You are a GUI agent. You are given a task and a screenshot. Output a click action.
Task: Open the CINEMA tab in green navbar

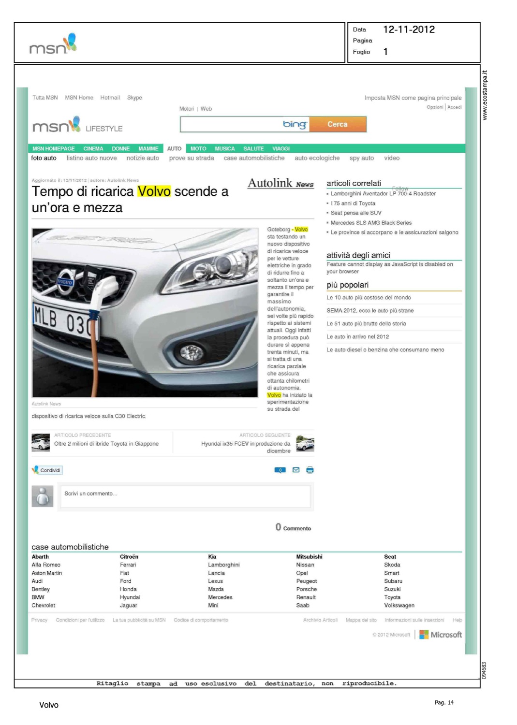(x=93, y=149)
